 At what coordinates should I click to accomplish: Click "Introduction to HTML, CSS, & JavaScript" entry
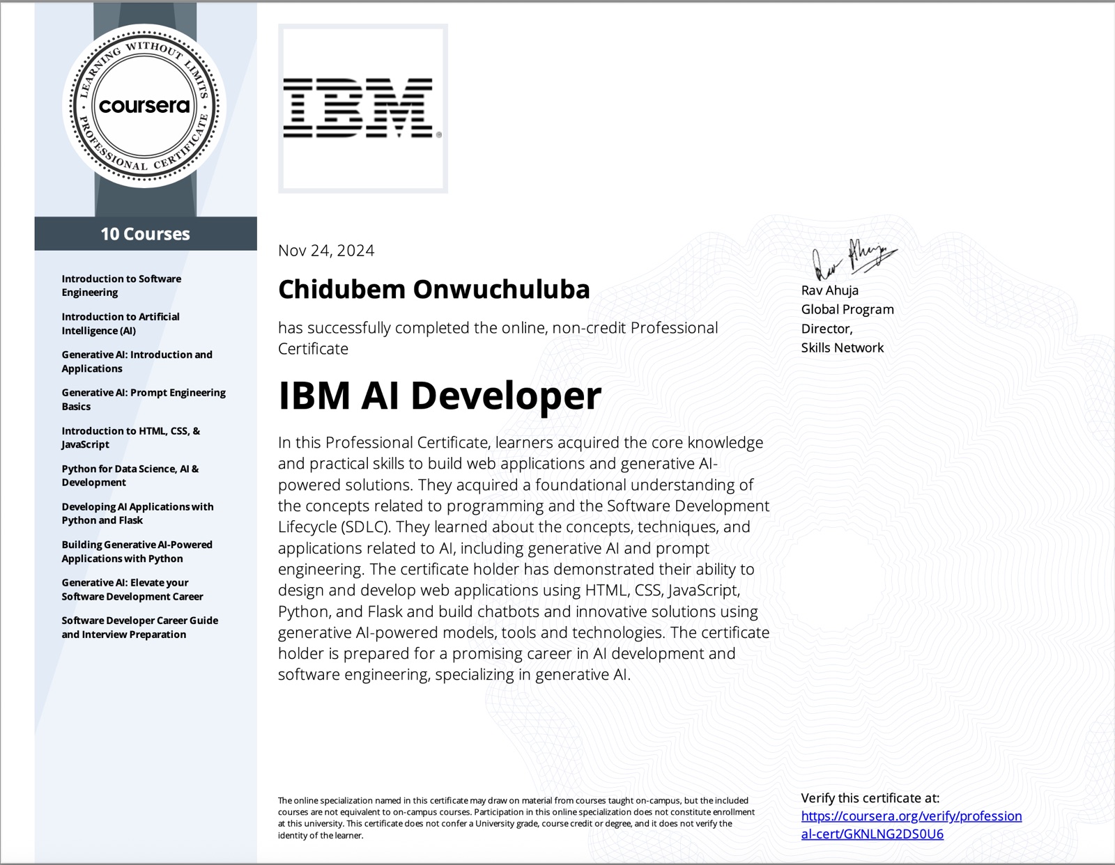tap(131, 437)
